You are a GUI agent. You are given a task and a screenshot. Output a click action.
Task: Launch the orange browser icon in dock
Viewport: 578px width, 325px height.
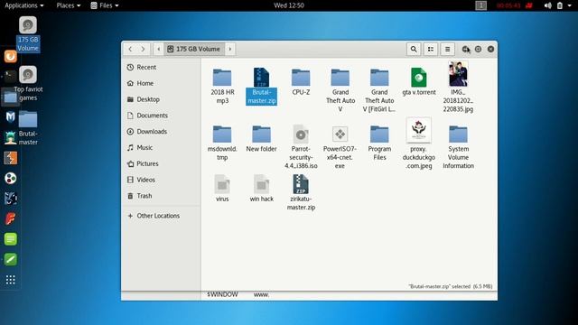pos(10,56)
